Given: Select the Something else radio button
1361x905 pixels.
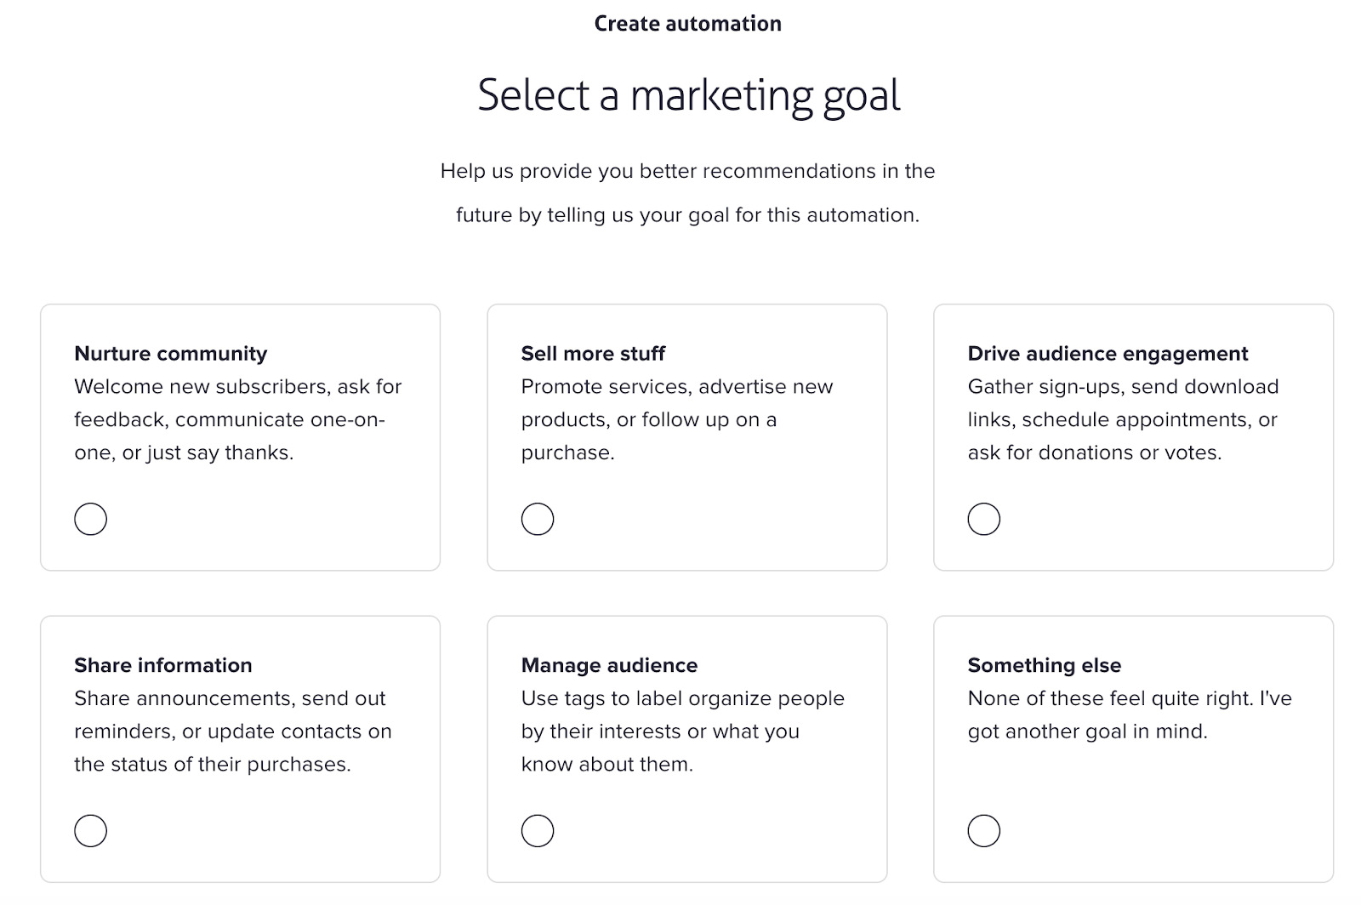Looking at the screenshot, I should 983,831.
